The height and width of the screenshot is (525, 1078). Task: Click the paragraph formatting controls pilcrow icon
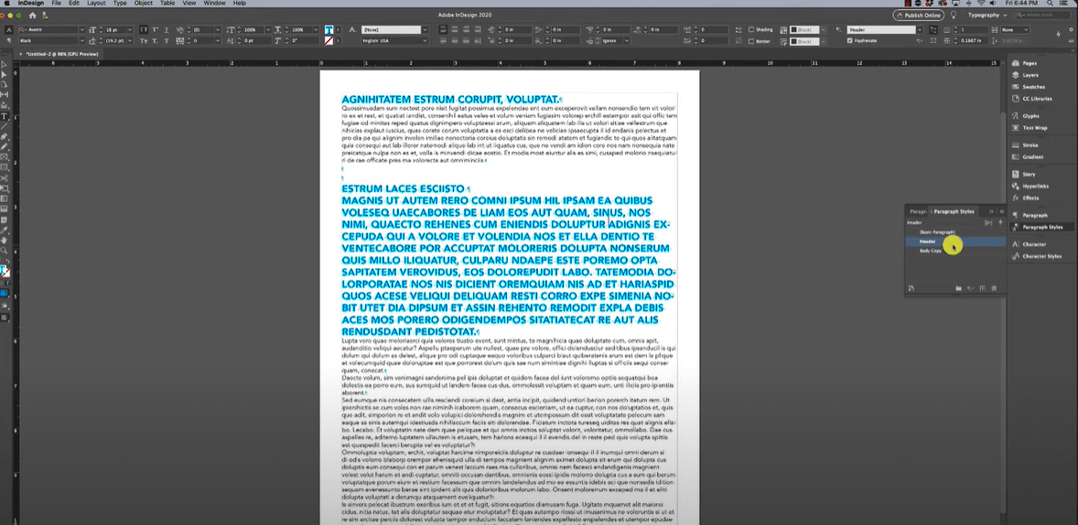coord(9,40)
